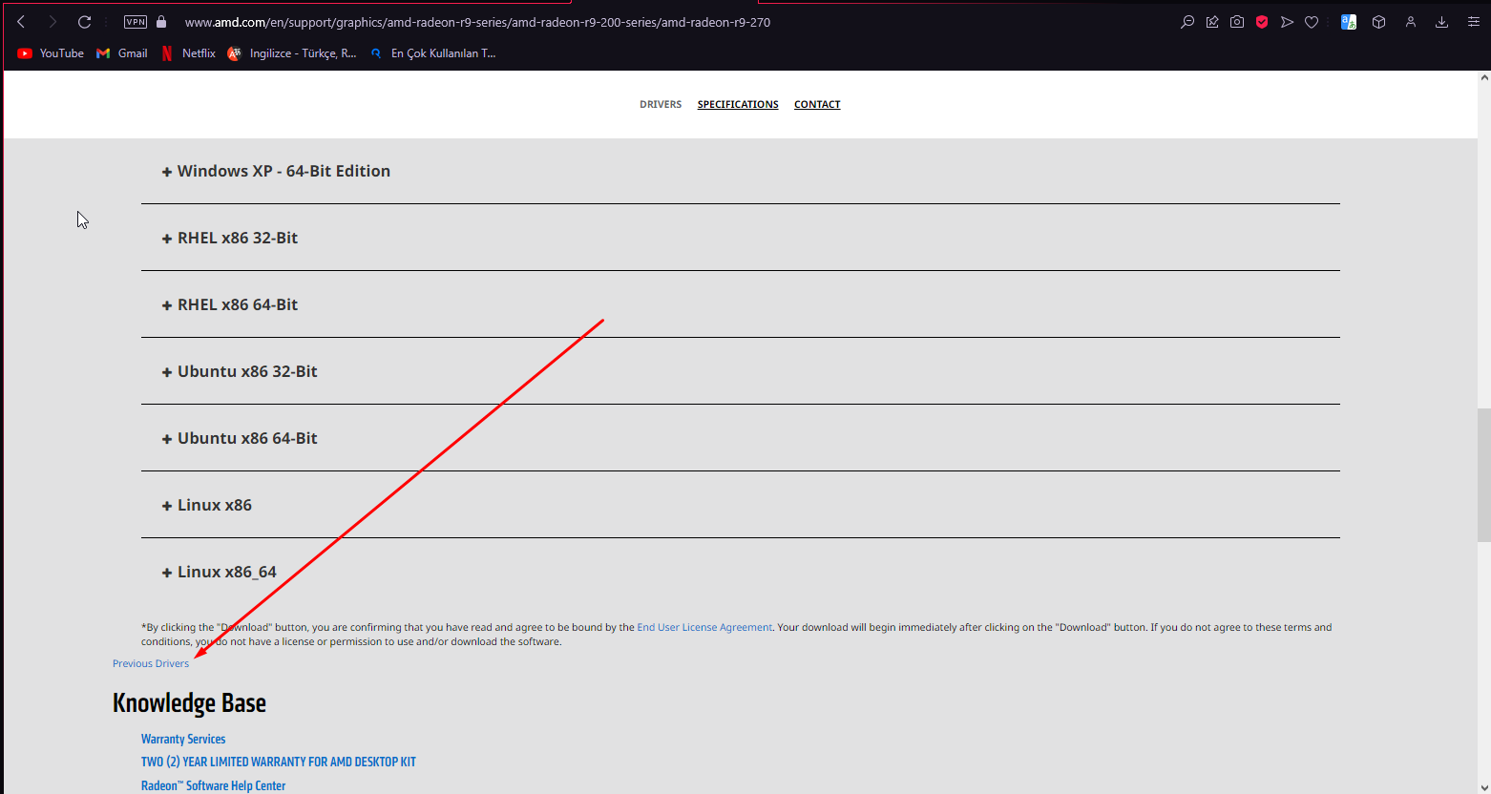Open the En Çok Kullanılan bookmark

[433, 53]
